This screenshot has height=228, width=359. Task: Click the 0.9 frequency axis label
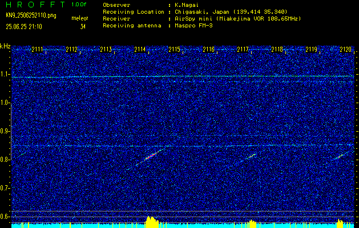[5, 131]
